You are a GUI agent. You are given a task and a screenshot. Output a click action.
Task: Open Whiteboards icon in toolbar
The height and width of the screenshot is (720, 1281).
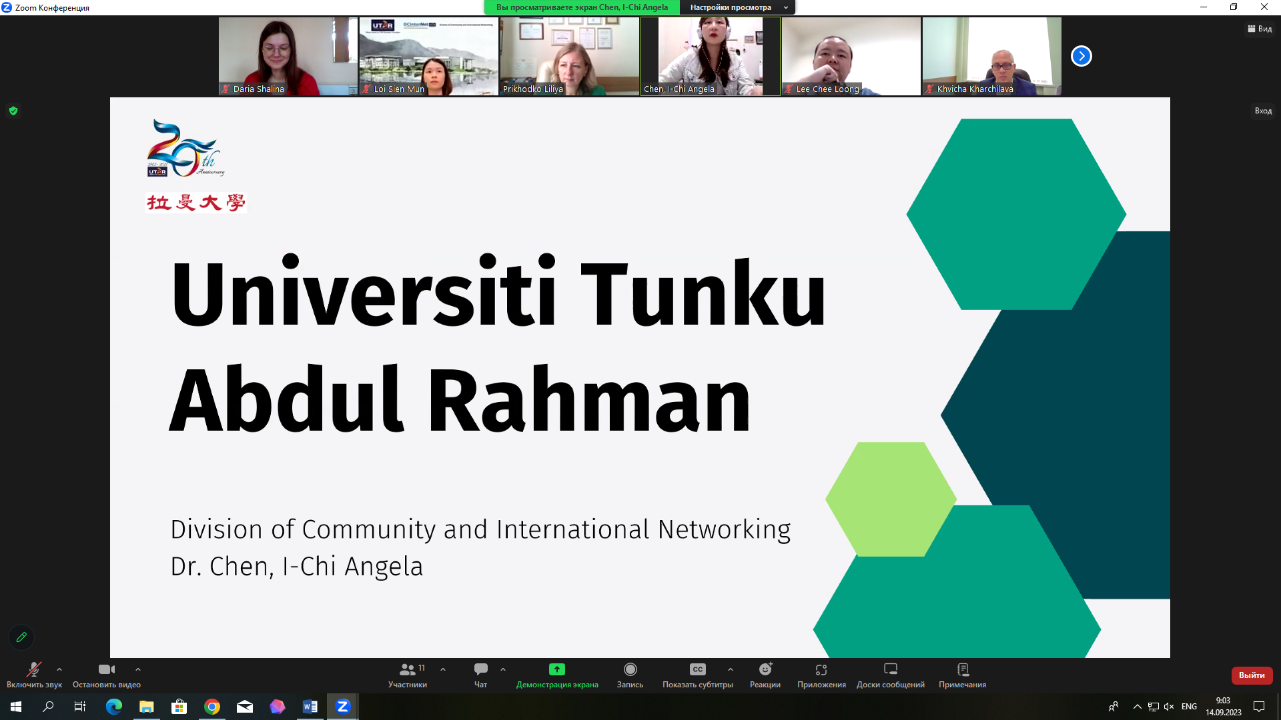(890, 670)
